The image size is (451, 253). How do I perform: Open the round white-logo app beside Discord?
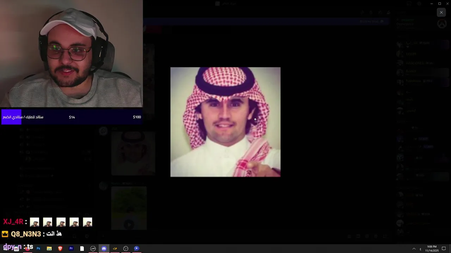point(93,248)
